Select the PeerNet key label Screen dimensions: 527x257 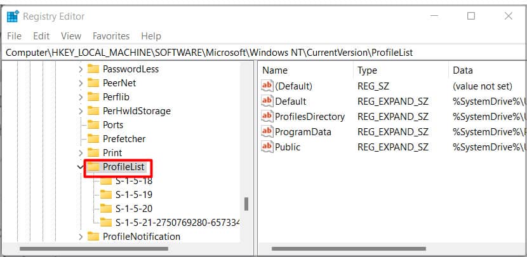[119, 83]
